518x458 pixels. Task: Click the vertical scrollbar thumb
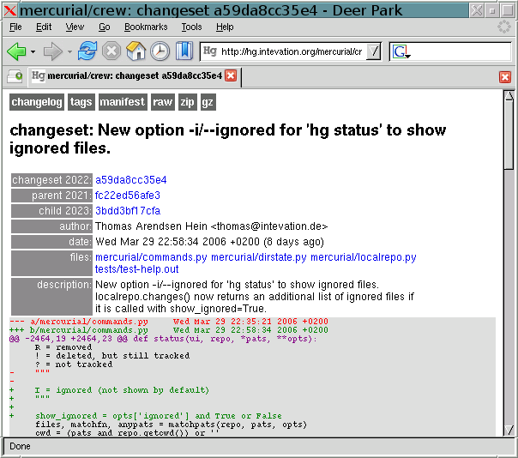(509, 136)
